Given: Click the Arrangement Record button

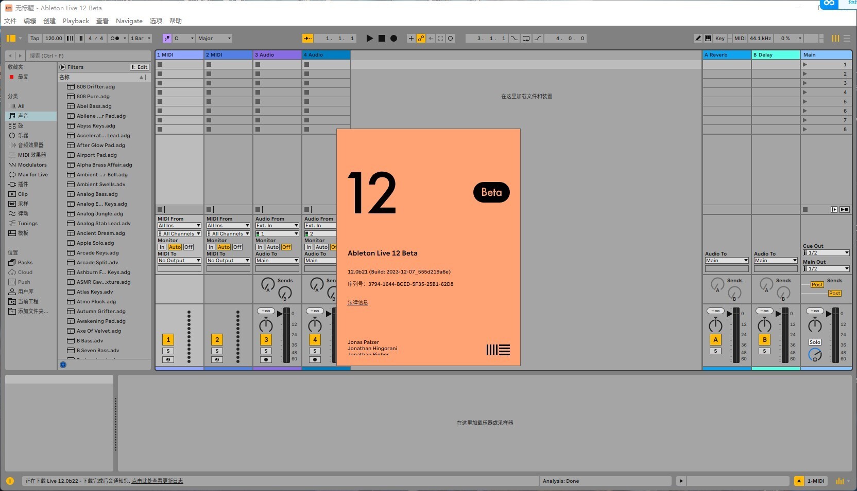Looking at the screenshot, I should pos(393,38).
